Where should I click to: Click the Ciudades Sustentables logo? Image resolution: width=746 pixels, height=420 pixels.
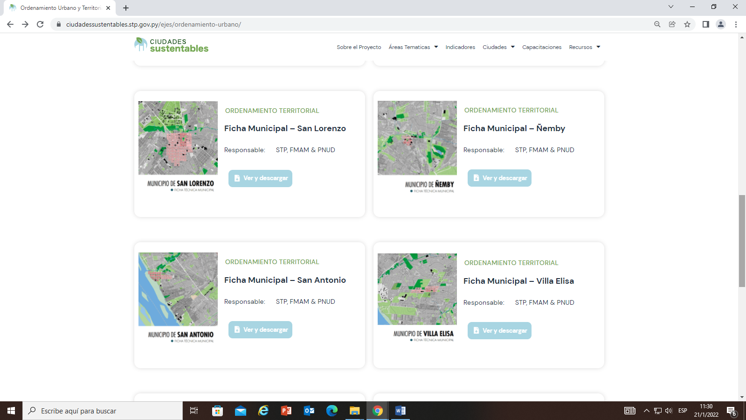(171, 45)
